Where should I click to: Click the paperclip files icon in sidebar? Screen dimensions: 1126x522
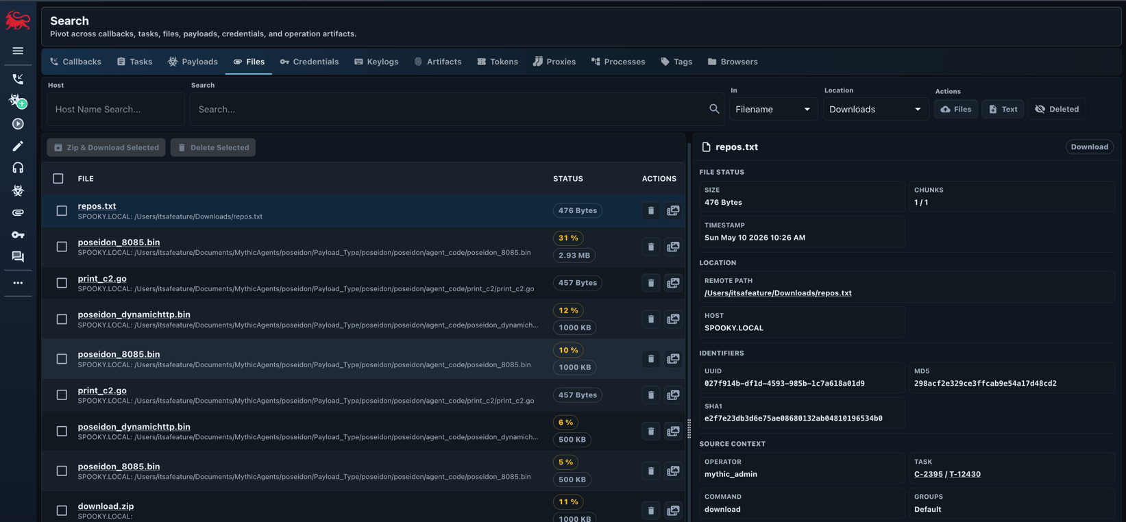18,212
